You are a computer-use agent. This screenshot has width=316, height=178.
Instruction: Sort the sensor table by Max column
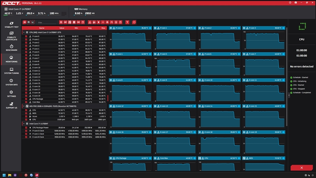(x=103, y=28)
